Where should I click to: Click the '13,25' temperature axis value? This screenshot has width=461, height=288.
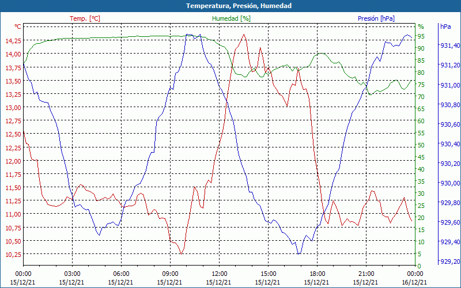click(x=13, y=94)
